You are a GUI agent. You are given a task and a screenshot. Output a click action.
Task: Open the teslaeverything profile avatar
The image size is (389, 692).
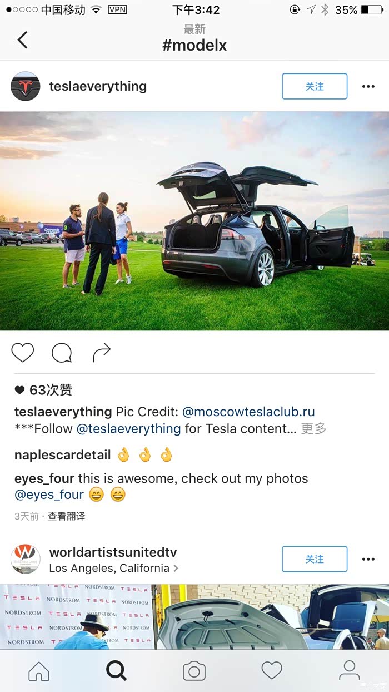26,86
